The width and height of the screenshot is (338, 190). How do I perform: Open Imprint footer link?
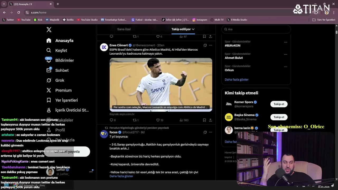[228, 157]
